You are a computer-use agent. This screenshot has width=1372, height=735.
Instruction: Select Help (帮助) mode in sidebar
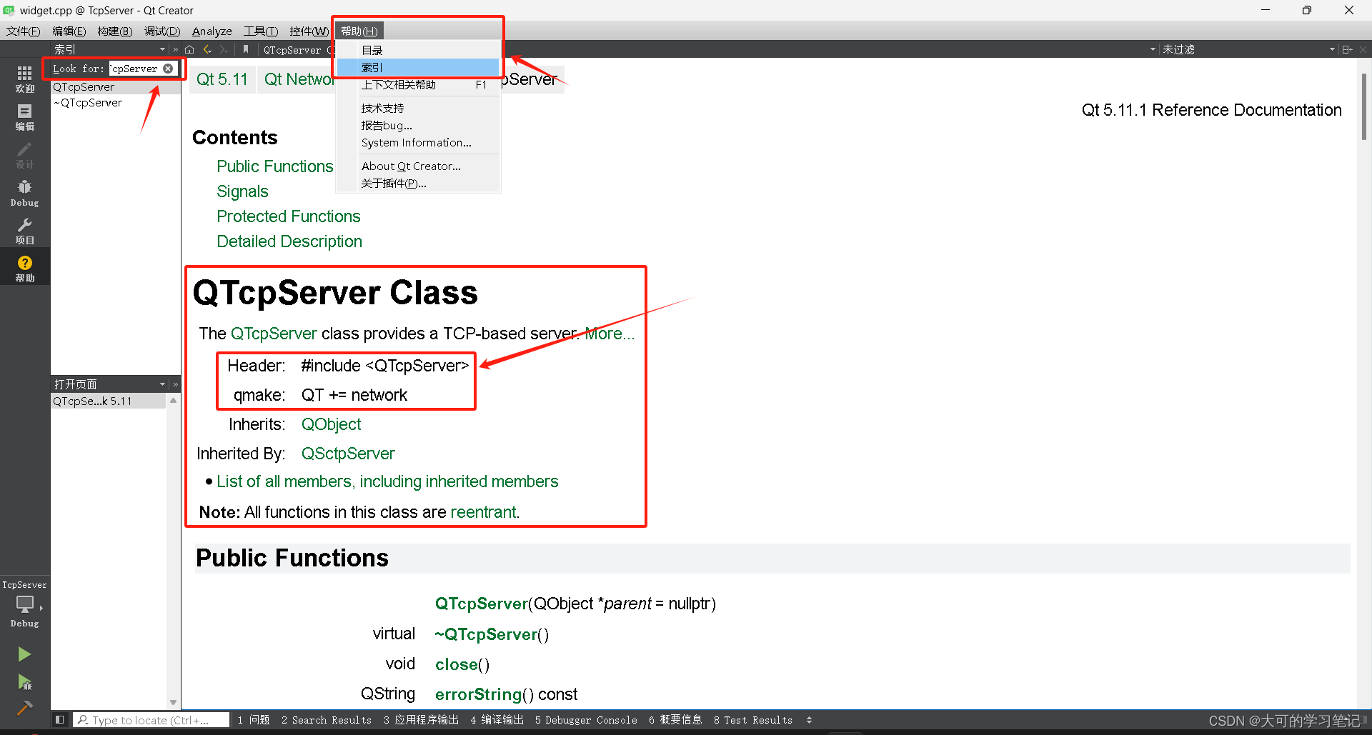[x=25, y=269]
